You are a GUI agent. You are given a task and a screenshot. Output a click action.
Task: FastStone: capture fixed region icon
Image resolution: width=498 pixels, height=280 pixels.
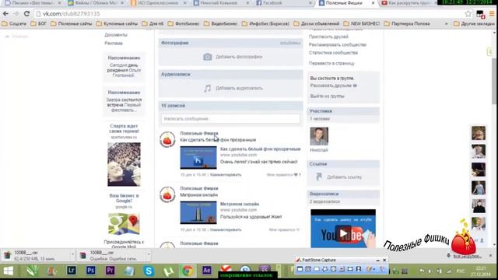350,269
